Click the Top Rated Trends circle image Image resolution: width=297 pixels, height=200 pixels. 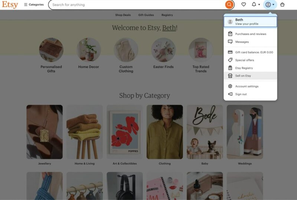click(201, 50)
